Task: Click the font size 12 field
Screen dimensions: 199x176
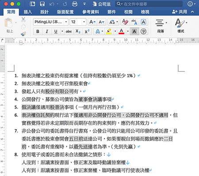Action: coord(76,22)
